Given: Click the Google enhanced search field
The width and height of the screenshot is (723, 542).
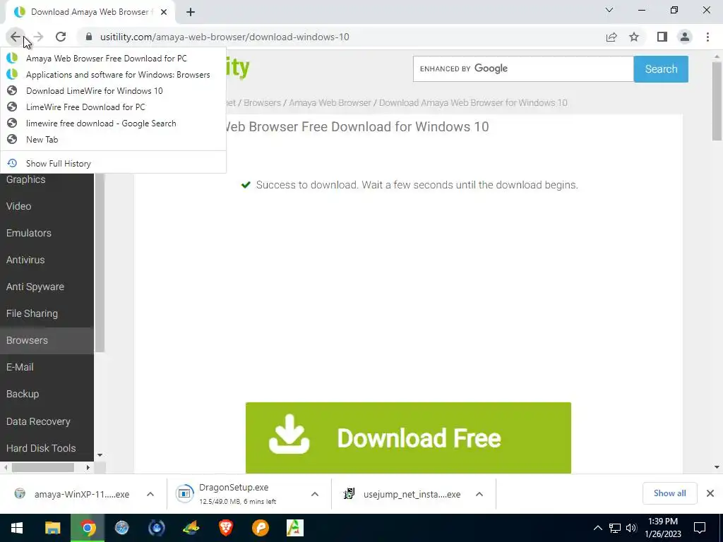Looking at the screenshot, I should pos(523,68).
